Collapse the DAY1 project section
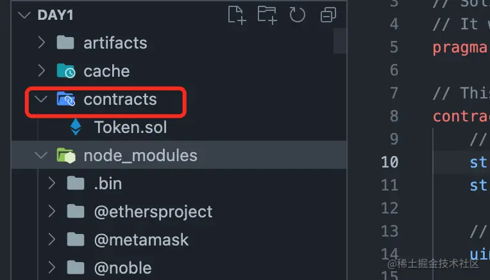 (x=24, y=15)
